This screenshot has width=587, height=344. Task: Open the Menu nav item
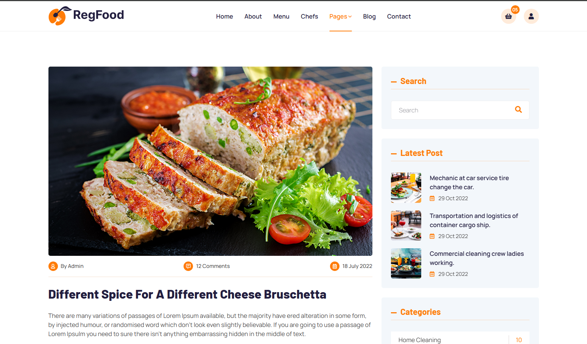tap(281, 16)
